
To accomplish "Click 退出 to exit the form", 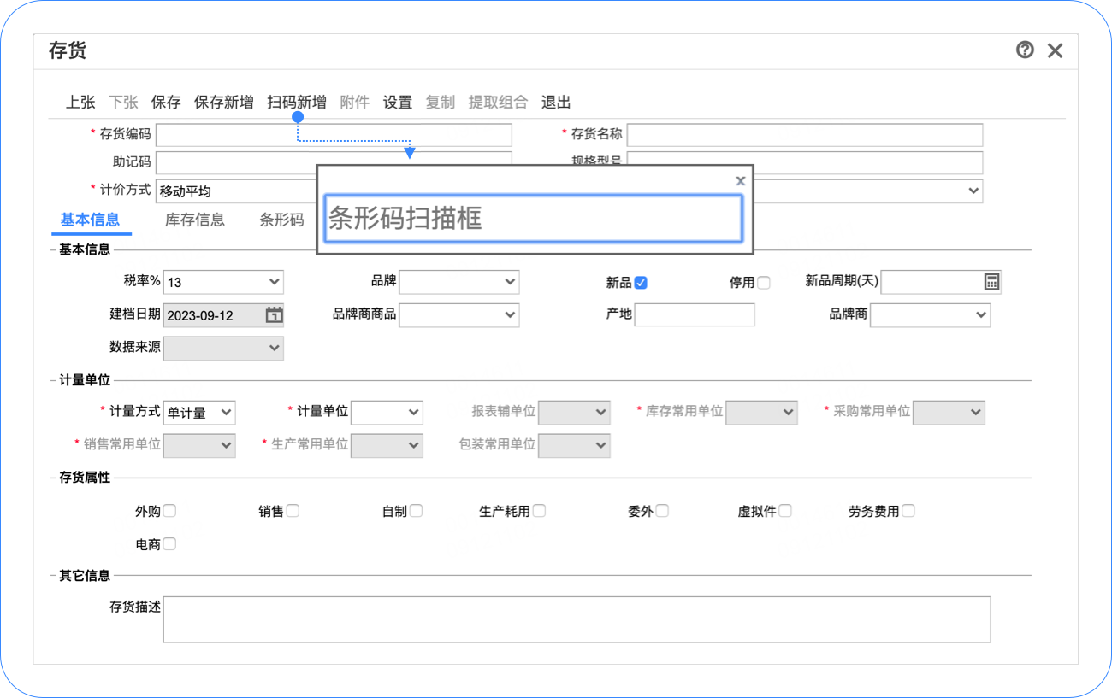I will [x=555, y=103].
